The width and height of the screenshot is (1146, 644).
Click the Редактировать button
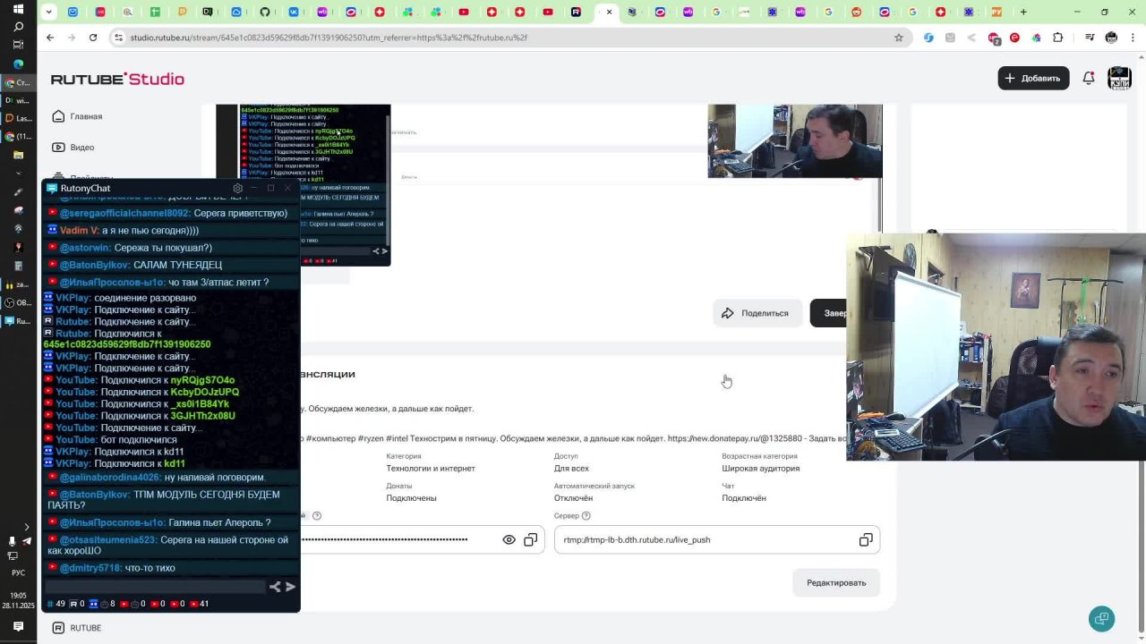coord(836,582)
